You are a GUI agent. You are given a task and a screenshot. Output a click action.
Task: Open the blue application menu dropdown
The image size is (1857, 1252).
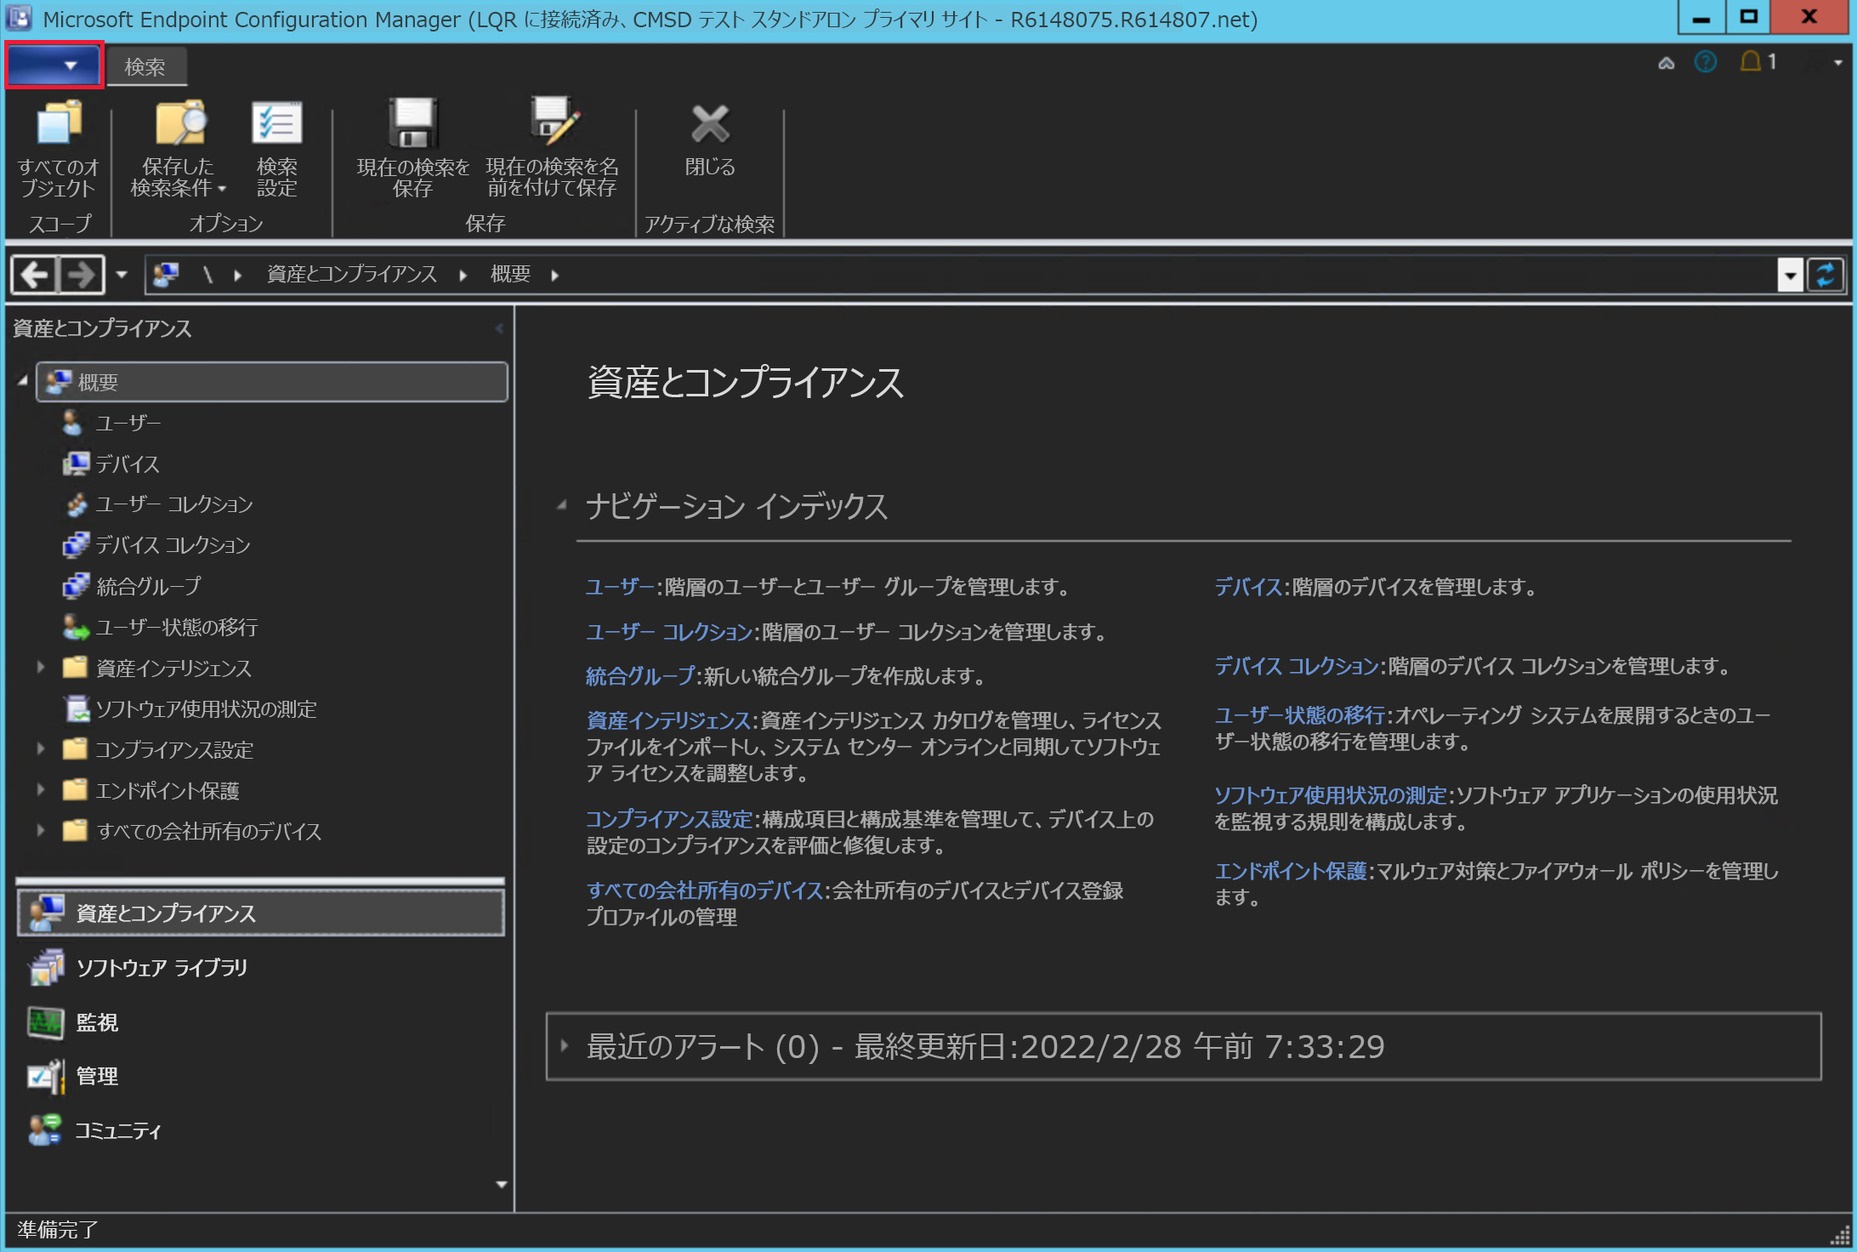54,65
